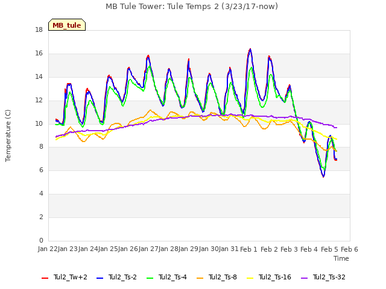Click the Time axis label
The image size is (386, 289).
(x=341, y=258)
